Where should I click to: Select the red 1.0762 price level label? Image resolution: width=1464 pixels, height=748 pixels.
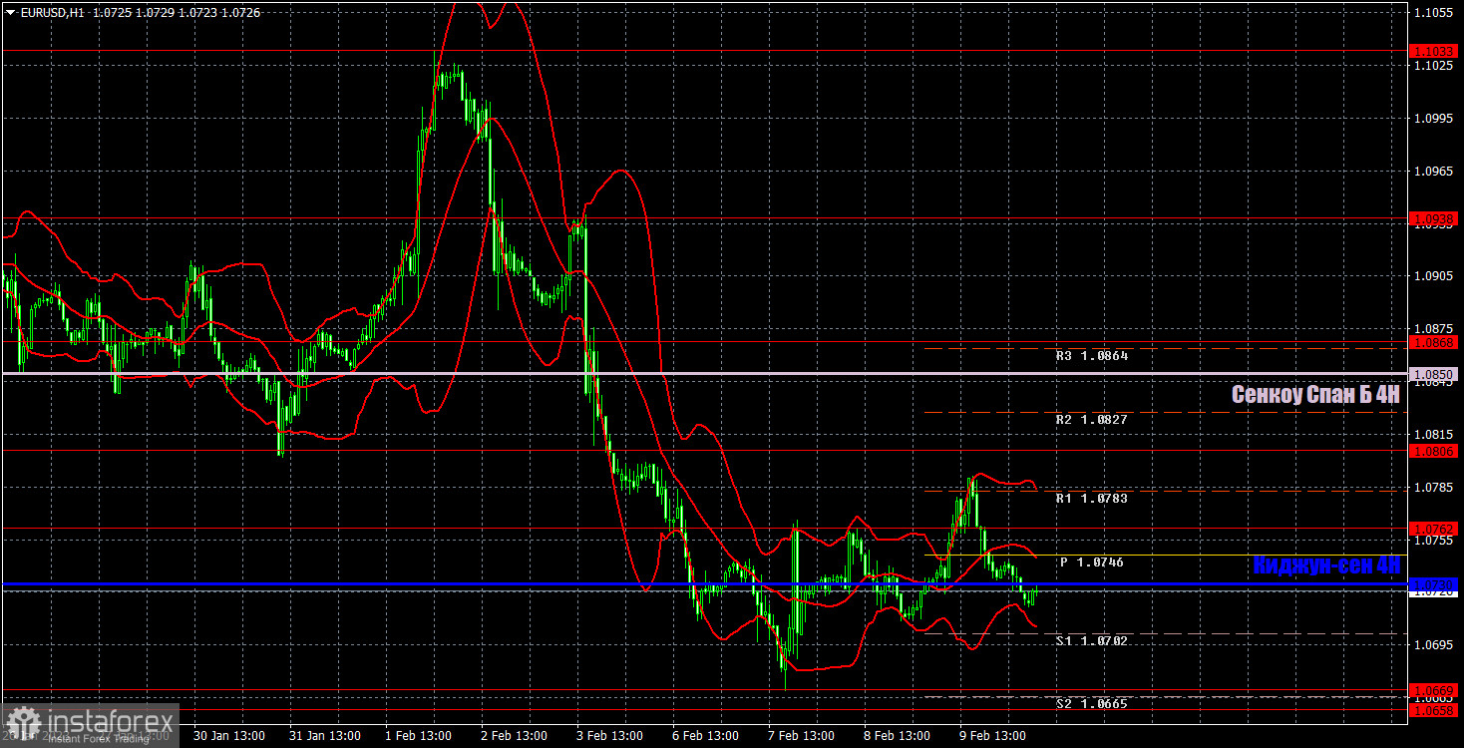tap(1433, 528)
